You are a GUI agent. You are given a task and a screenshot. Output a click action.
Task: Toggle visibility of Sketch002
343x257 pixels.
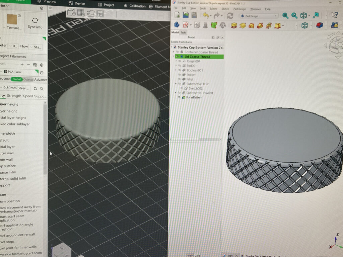pos(182,88)
